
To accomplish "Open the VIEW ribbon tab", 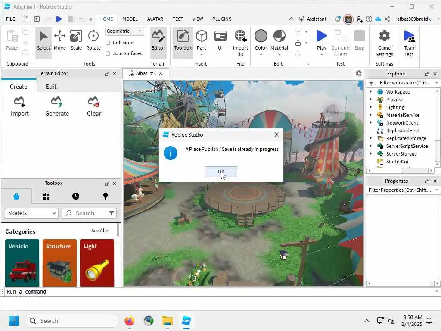I will coord(197,19).
